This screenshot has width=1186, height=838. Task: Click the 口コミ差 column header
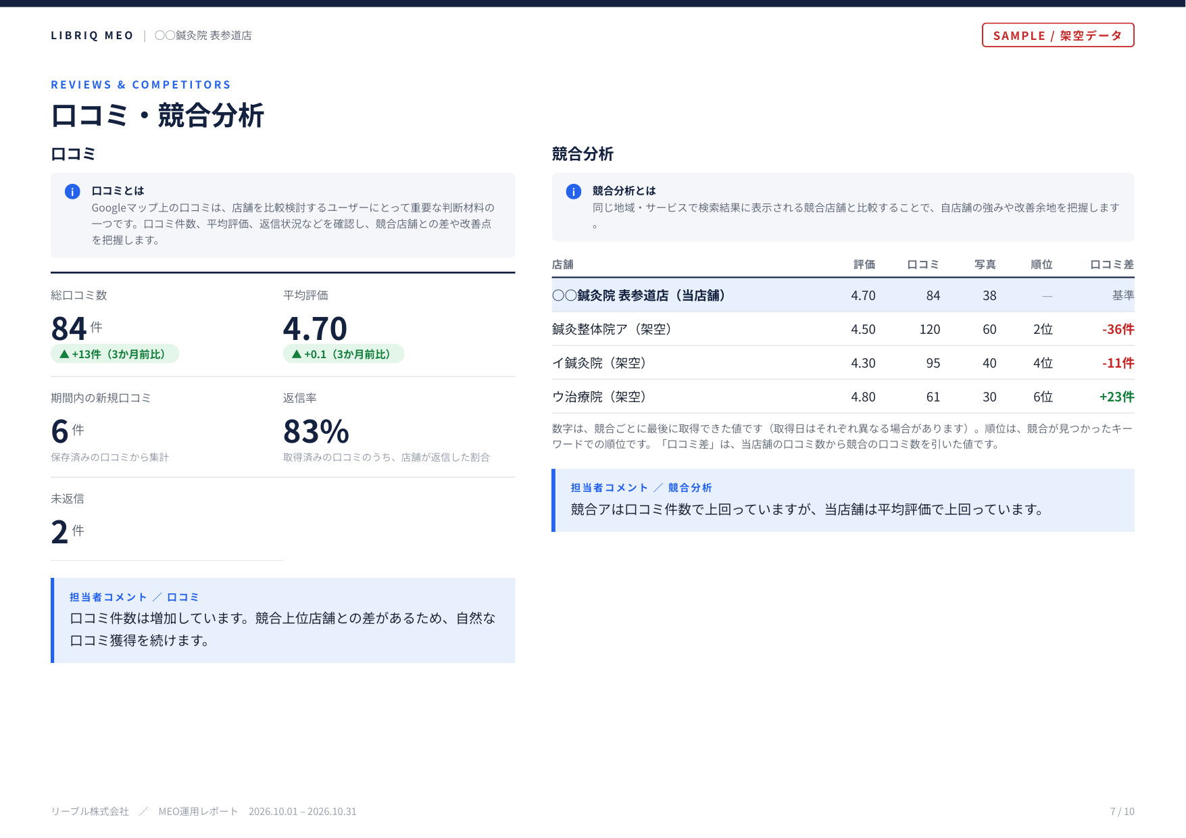1112,264
